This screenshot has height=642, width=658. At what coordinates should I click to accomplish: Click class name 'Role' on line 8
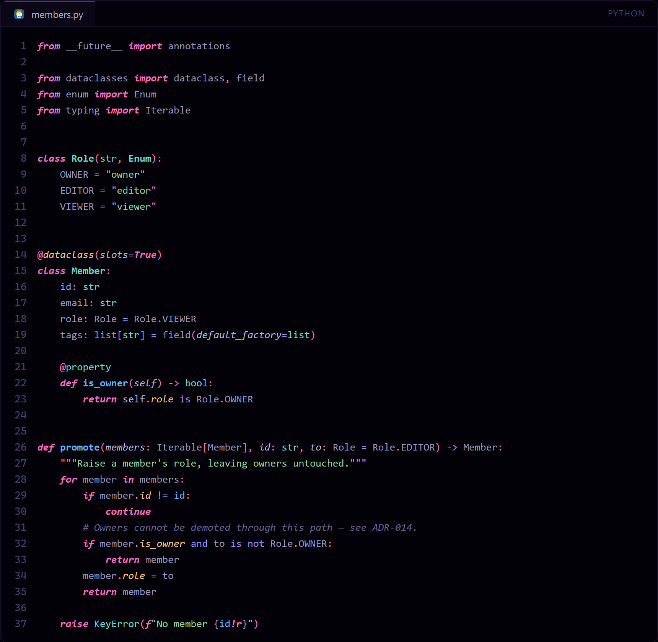tap(83, 159)
